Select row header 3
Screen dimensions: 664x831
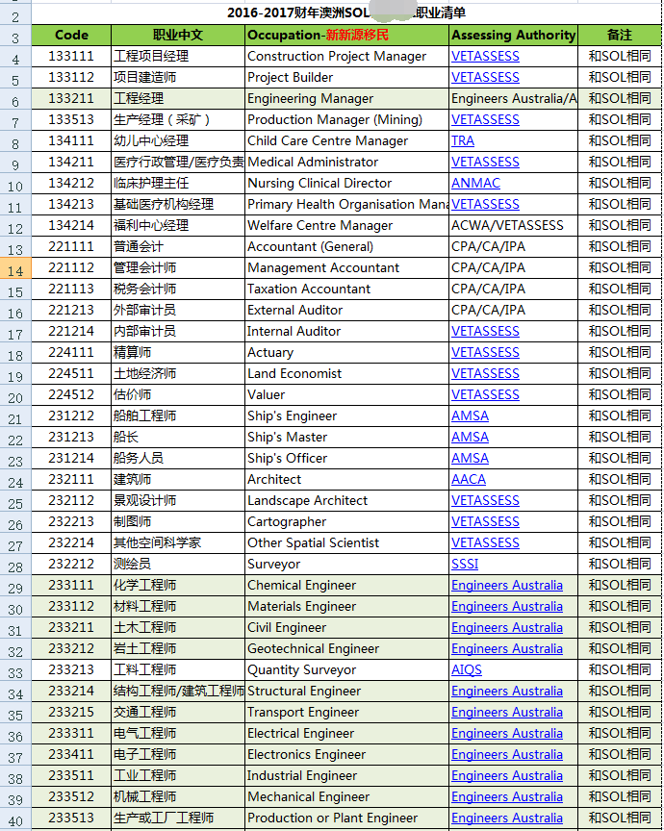click(15, 36)
